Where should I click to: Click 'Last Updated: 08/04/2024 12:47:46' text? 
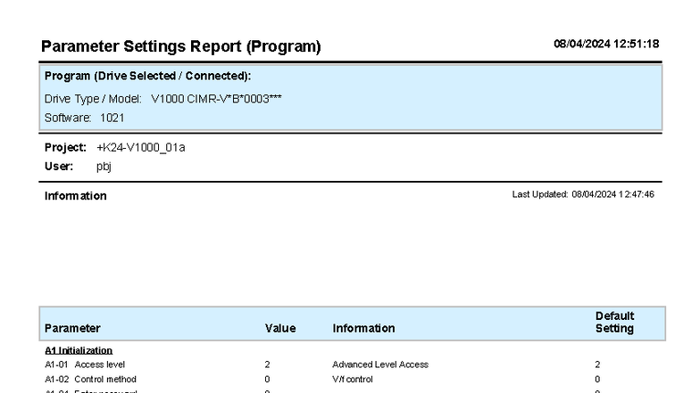coord(583,194)
